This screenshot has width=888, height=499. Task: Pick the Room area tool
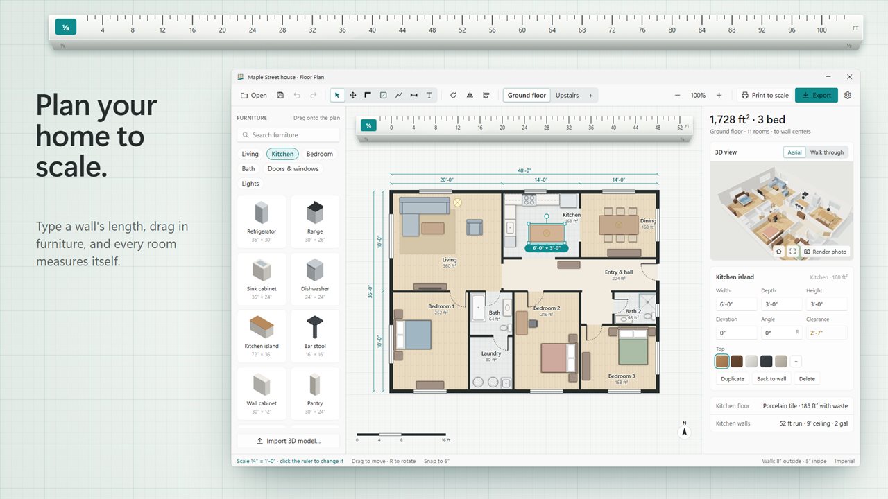pyautogui.click(x=383, y=96)
